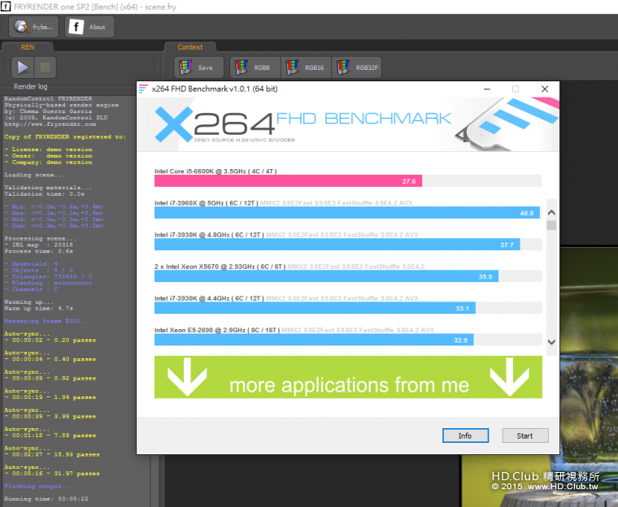618x507 pixels.
Task: Start the x264 benchmark
Action: (x=524, y=435)
